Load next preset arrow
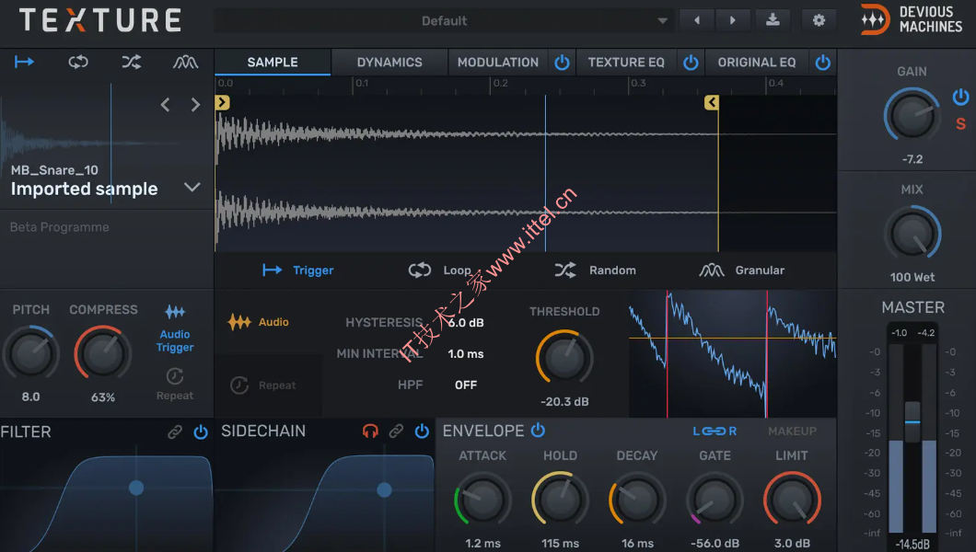 pos(732,20)
